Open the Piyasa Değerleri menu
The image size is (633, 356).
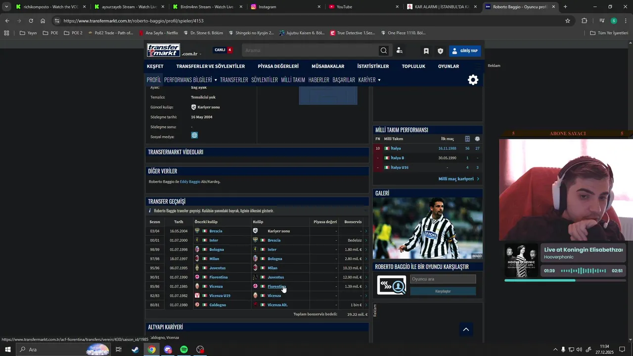coord(278,66)
